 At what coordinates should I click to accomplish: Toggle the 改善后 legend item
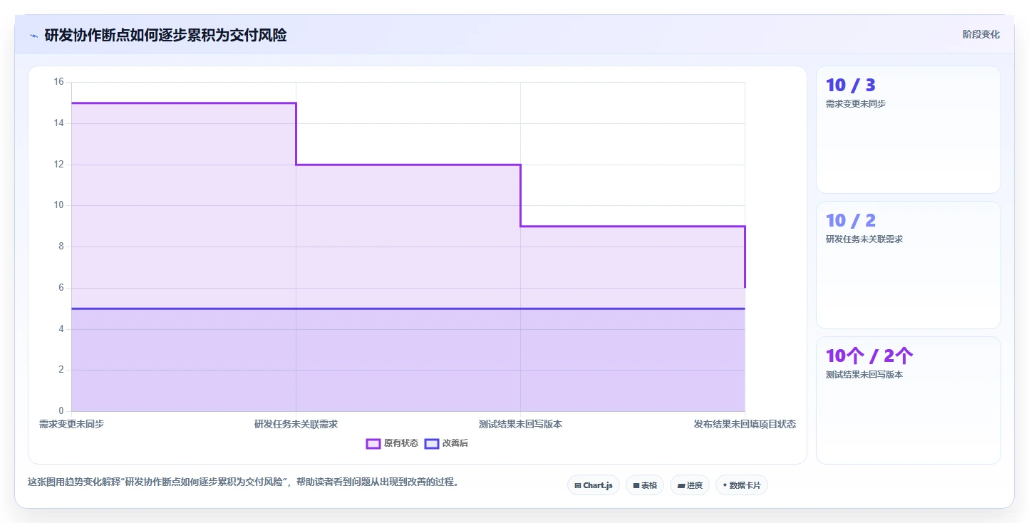pos(446,443)
